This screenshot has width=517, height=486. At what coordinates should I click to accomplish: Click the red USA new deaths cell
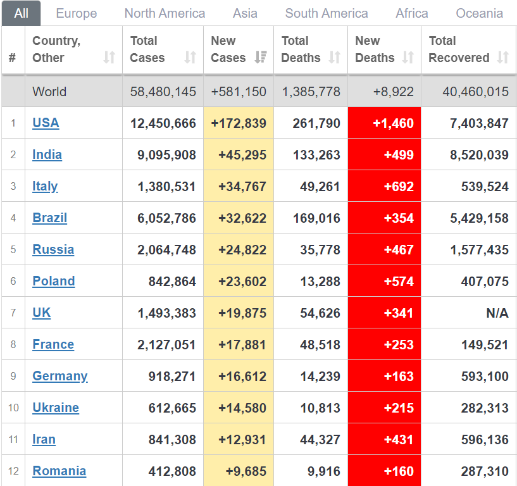[x=385, y=123]
